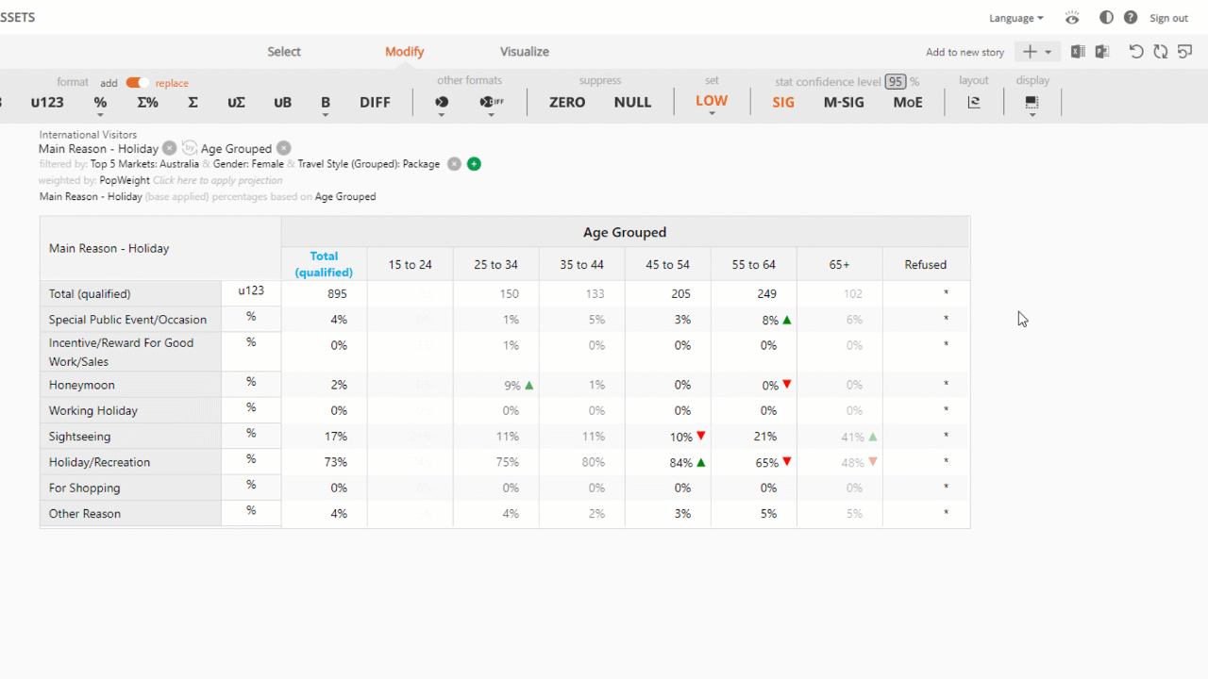Click the stat confidence level 95 field
Viewport: 1208px width, 679px height.
895,82
